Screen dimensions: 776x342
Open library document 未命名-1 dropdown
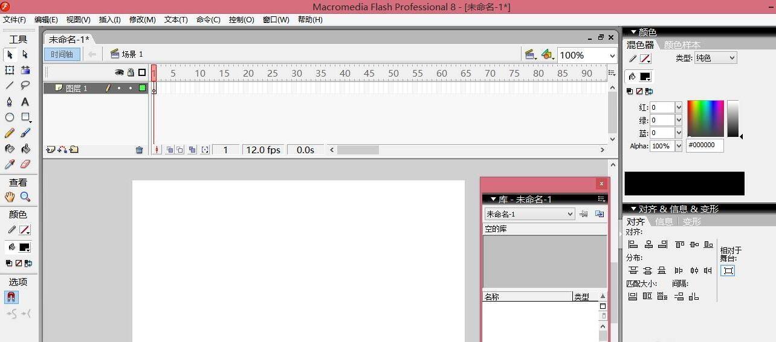coord(529,214)
